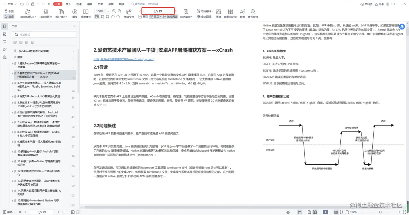Collapse all bookmarks icon
Viewport: 409px width, 215px height.
click(x=21, y=43)
